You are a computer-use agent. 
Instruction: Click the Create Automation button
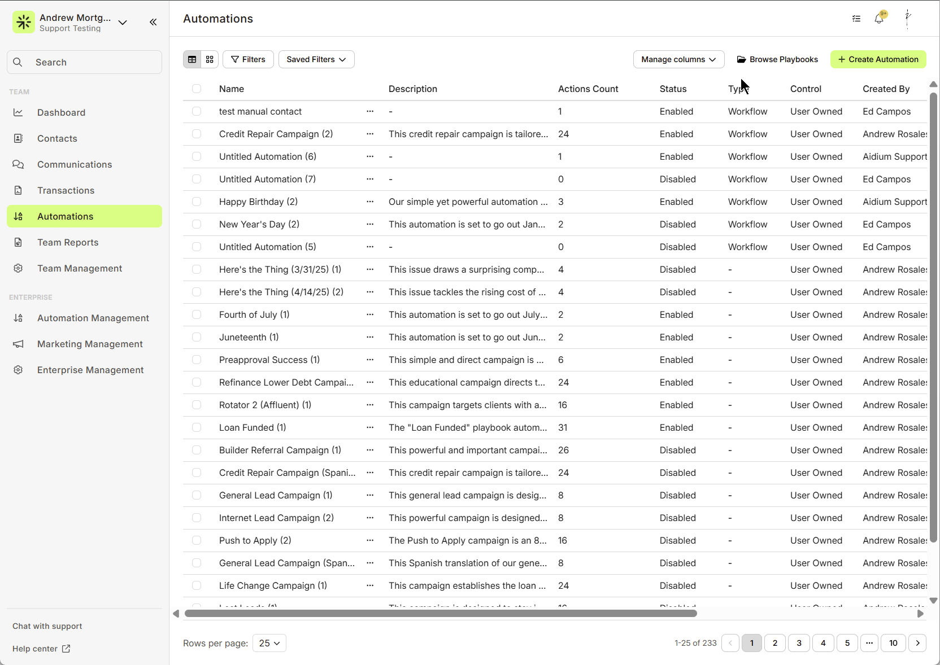tap(877, 59)
